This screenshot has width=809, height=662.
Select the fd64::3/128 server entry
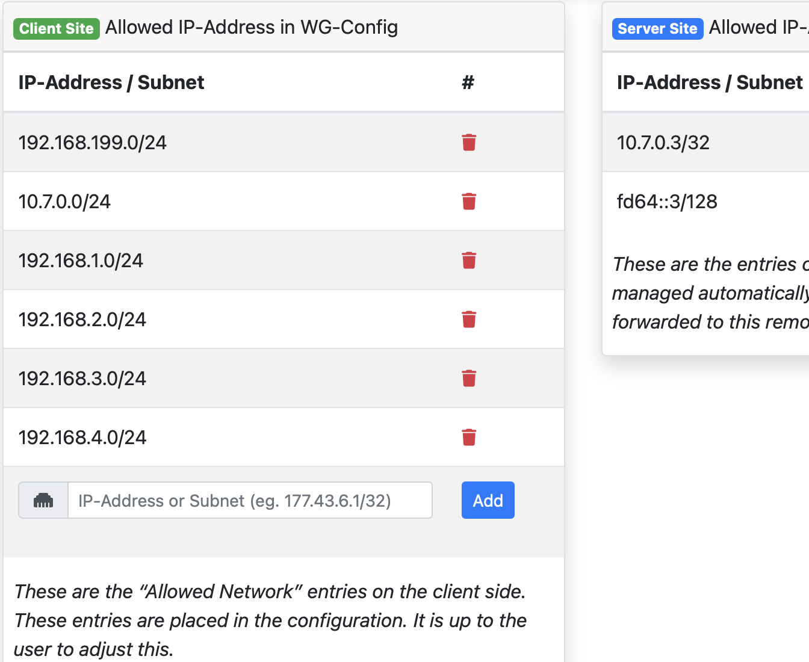tap(667, 202)
